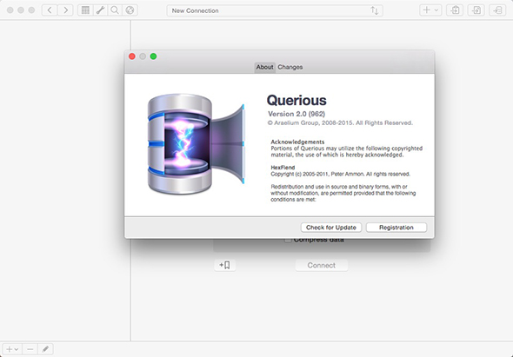Click the middle export icon in top-right toolbar
Viewport: 513px width, 357px height.
[476, 10]
